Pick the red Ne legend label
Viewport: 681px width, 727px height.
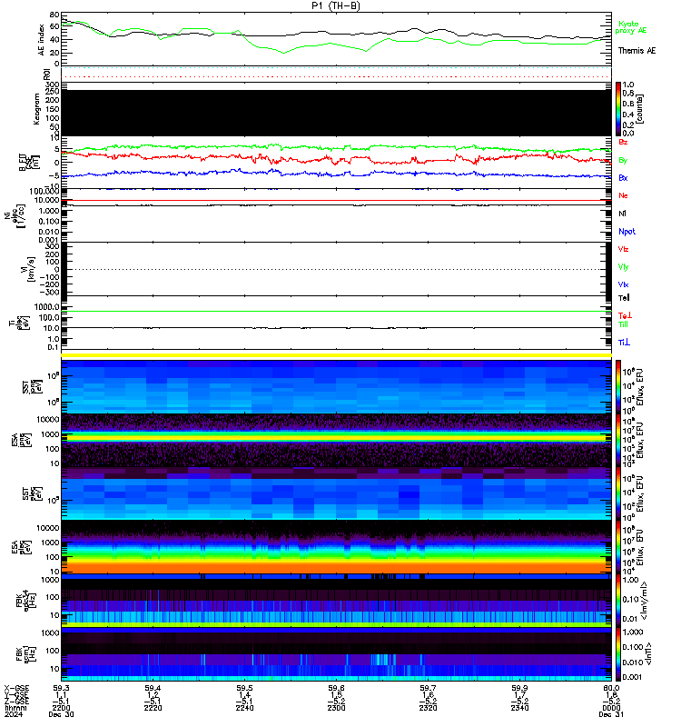(623, 195)
